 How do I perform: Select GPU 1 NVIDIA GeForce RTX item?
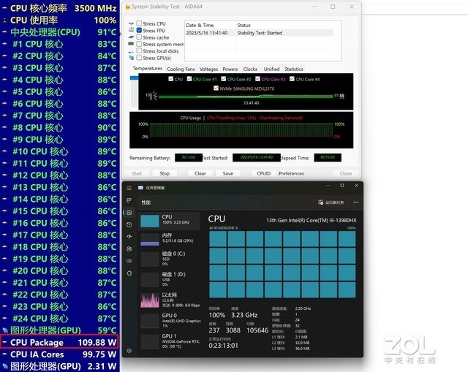point(169,341)
